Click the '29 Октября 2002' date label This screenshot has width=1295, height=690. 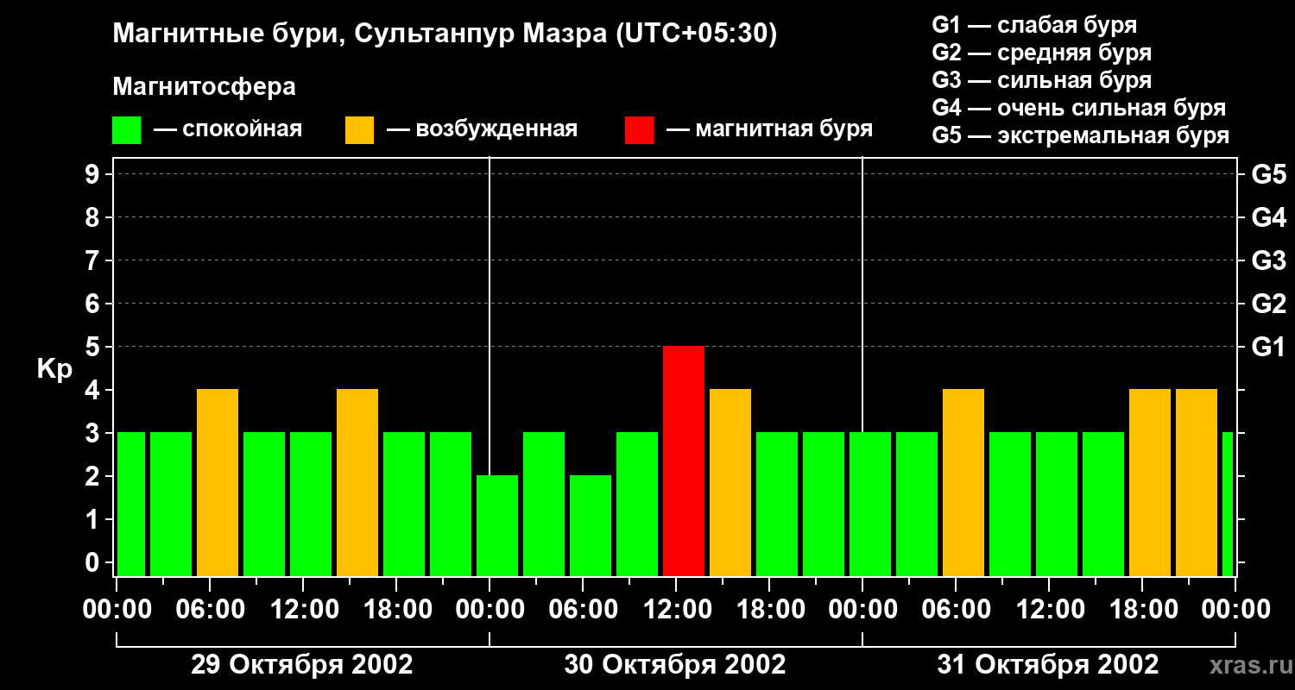click(301, 665)
